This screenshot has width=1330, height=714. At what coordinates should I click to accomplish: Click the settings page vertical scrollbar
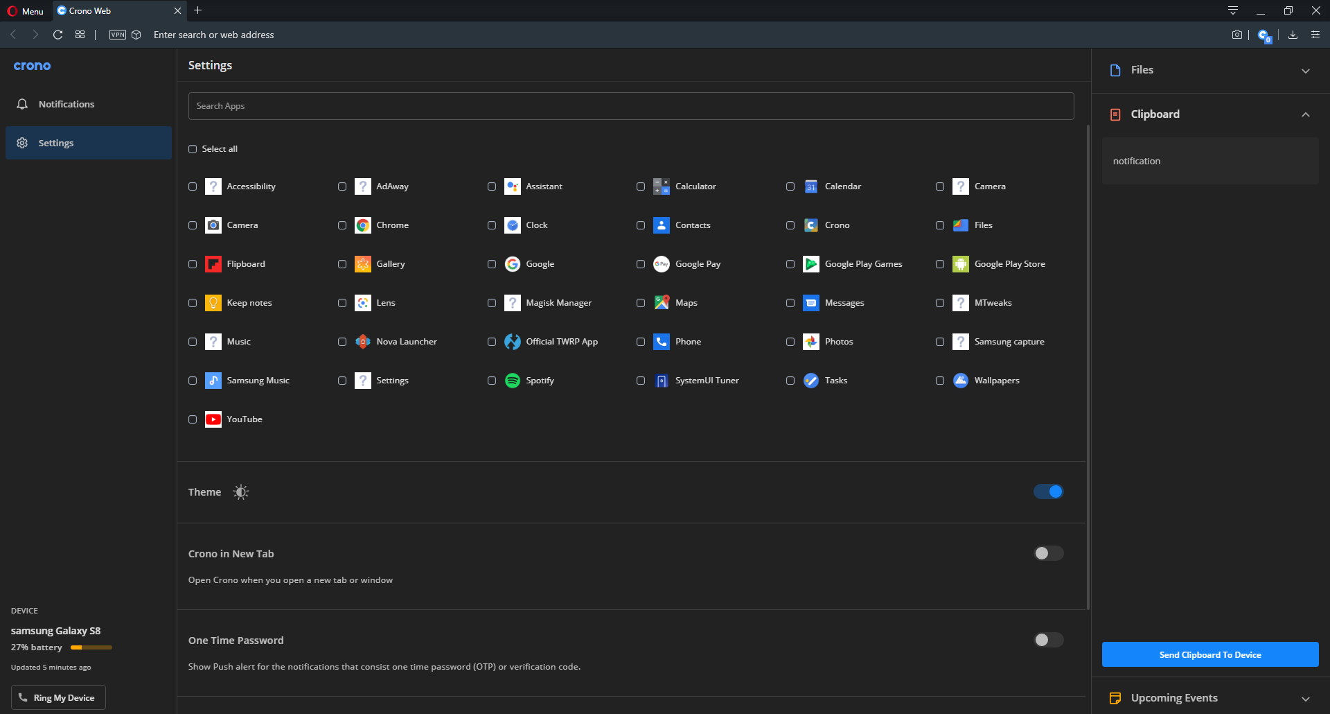click(x=1088, y=367)
